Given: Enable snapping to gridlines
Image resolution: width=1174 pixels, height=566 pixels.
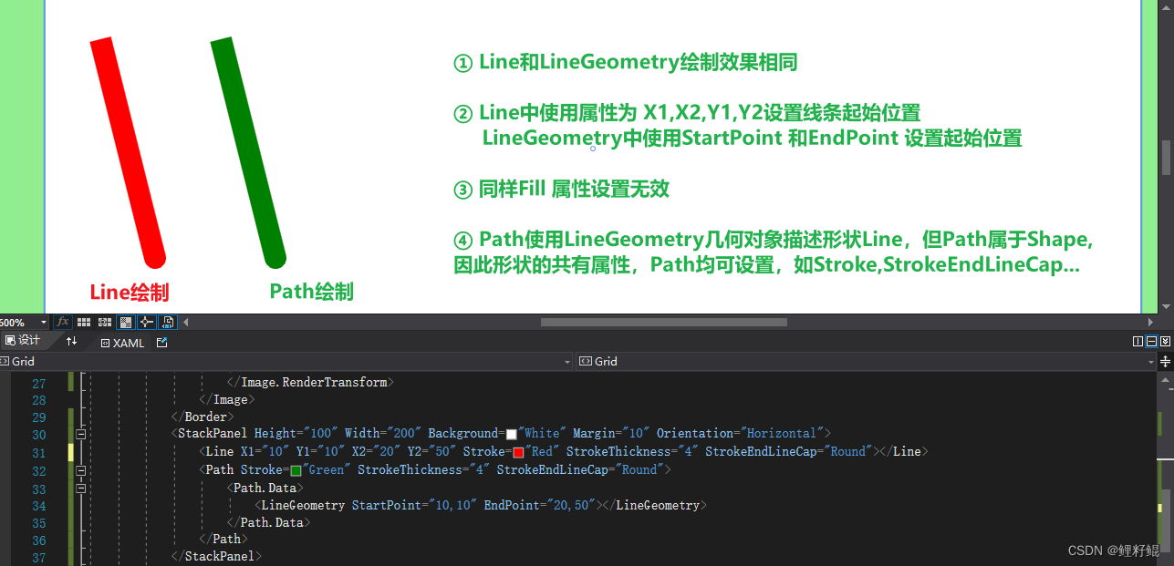Looking at the screenshot, I should pyautogui.click(x=103, y=322).
